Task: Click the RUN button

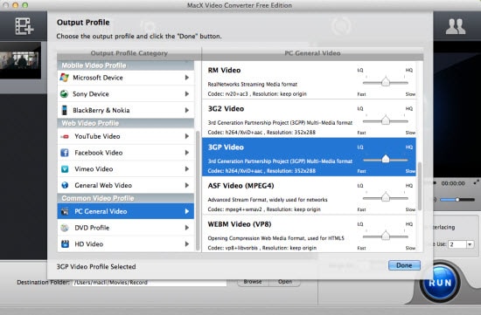Action: click(440, 282)
